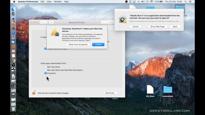Click Allow From Anywhere button
Viewport: 205px width, 115px height.
78,44
